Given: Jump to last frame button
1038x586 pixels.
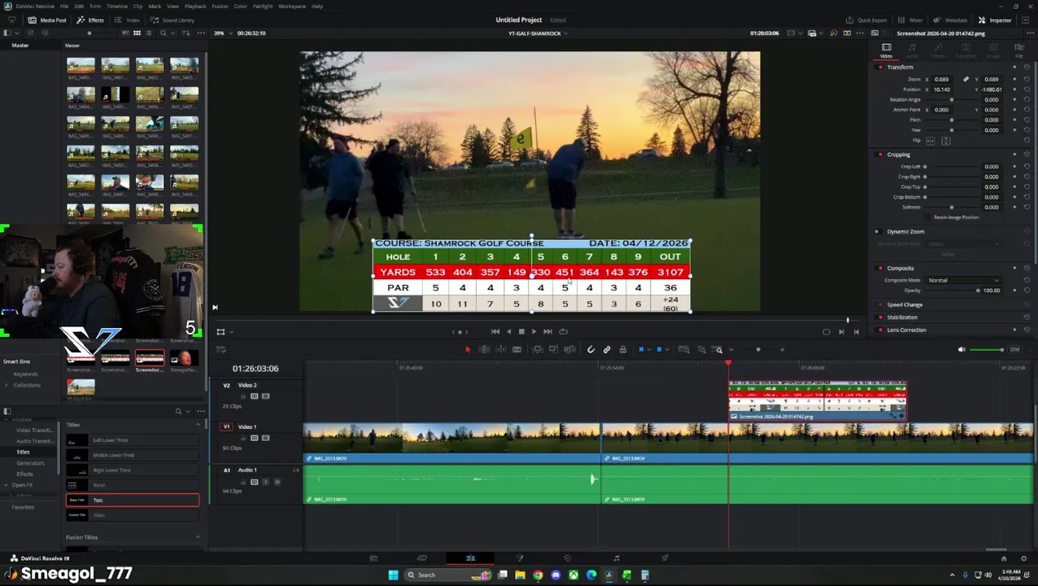Looking at the screenshot, I should [x=547, y=331].
